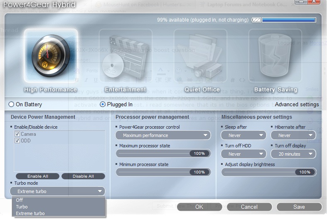The height and width of the screenshot is (220, 327).
Task: Click Miscellaneous power settings heading
Action: pos(256,117)
